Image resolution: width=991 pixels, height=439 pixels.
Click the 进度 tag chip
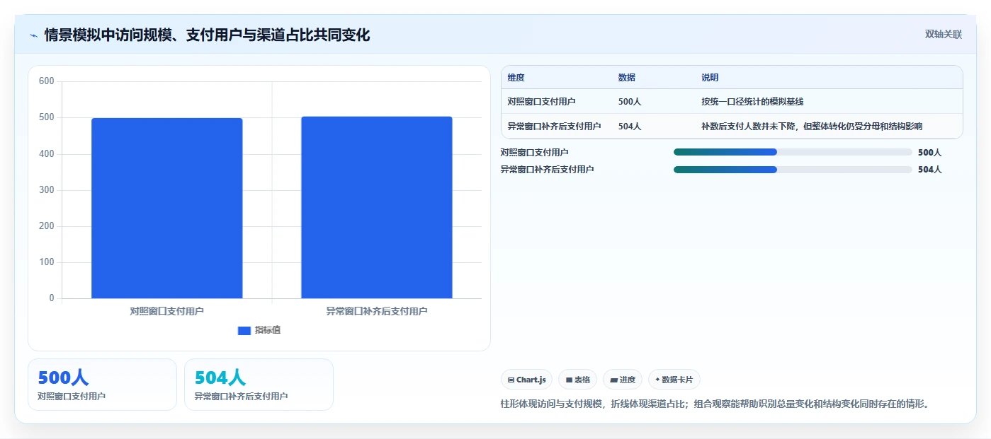tap(623, 380)
